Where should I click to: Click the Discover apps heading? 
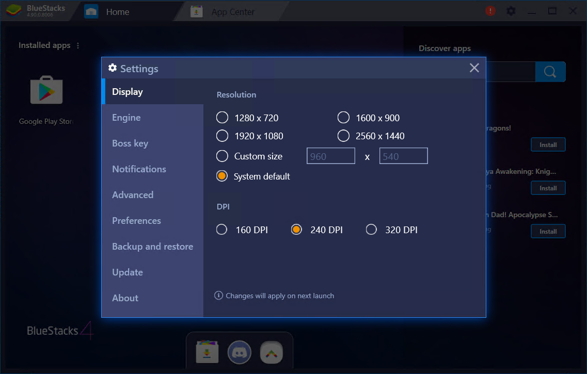point(445,48)
